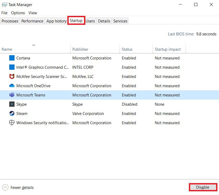This screenshot has height=195, width=219.
Task: Select the Skype row in the list
Action: coord(53,104)
